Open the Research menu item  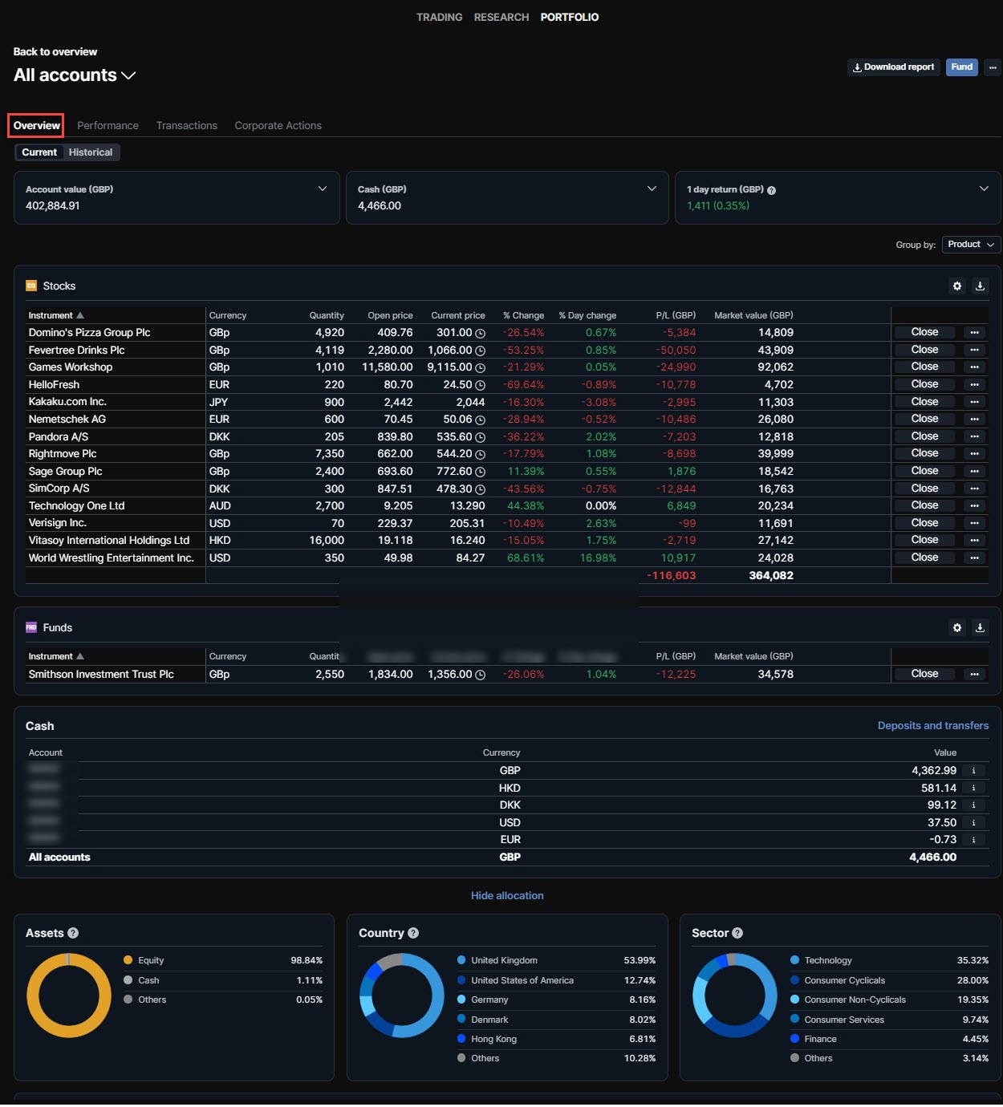pyautogui.click(x=501, y=18)
